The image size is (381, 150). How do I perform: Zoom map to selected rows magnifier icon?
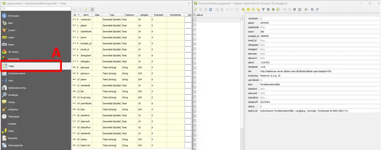(x=278, y=10)
